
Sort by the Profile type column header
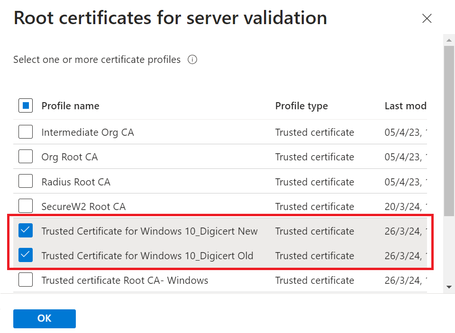point(301,106)
